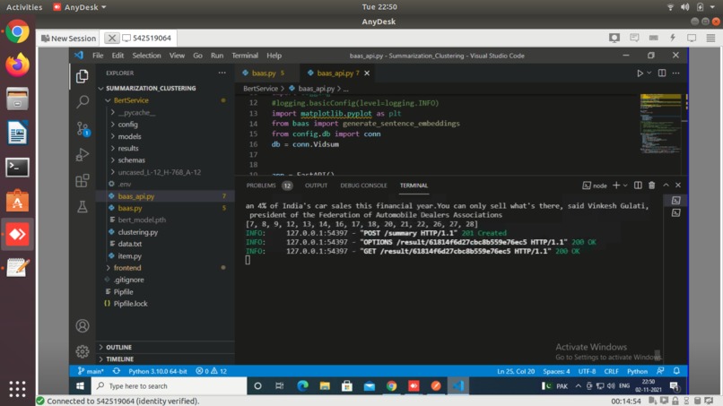The width and height of the screenshot is (723, 406).
Task: Open the Terminal menu
Action: coord(245,56)
